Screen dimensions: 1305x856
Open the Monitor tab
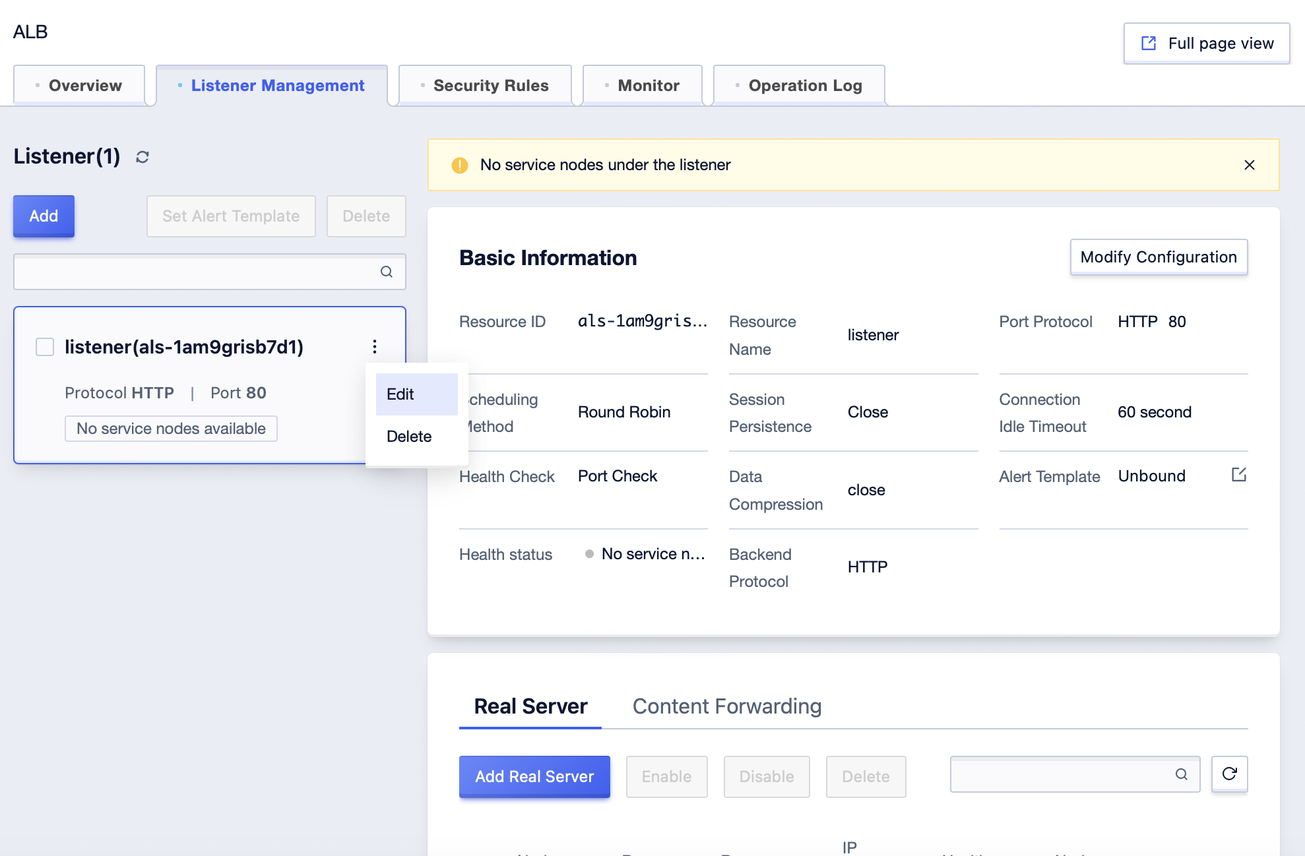click(643, 86)
